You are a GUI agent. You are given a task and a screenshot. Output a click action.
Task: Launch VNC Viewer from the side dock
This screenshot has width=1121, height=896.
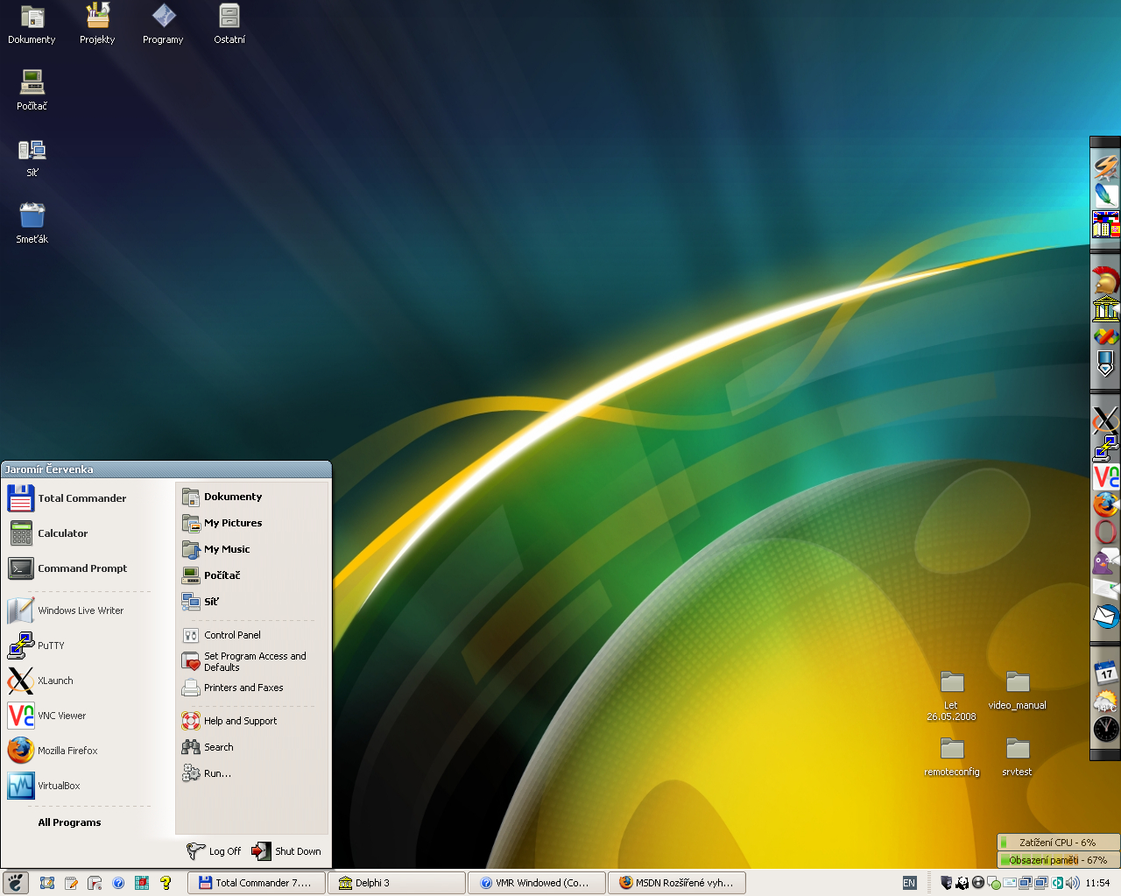(x=1106, y=476)
